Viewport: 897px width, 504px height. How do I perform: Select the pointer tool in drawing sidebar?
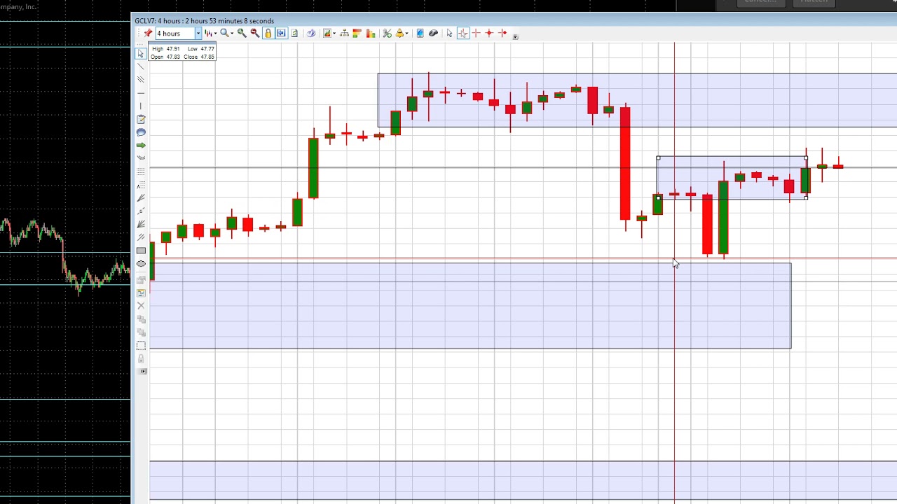[x=141, y=53]
